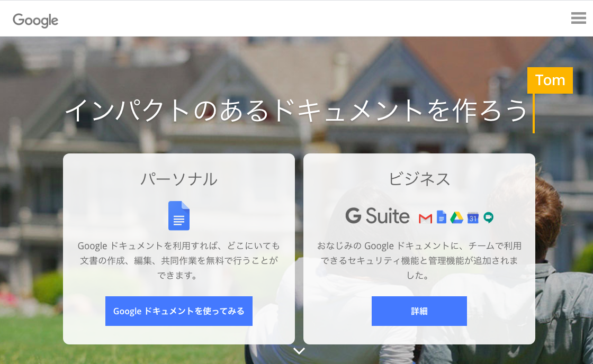Click the インパクトのあるドキュメントを作ろう headline
This screenshot has height=364, width=593.
tap(296, 111)
